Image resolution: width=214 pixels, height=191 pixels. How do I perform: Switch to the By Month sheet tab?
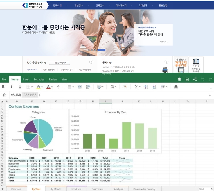click(56, 189)
